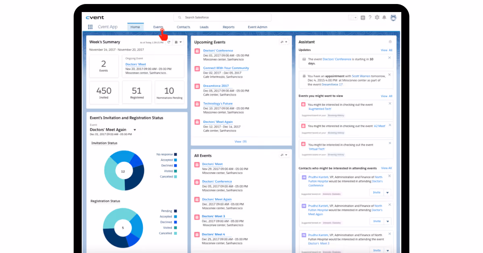Click All Events icon for Doctors' Meet
Image resolution: width=483 pixels, height=253 pixels.
point(197,165)
